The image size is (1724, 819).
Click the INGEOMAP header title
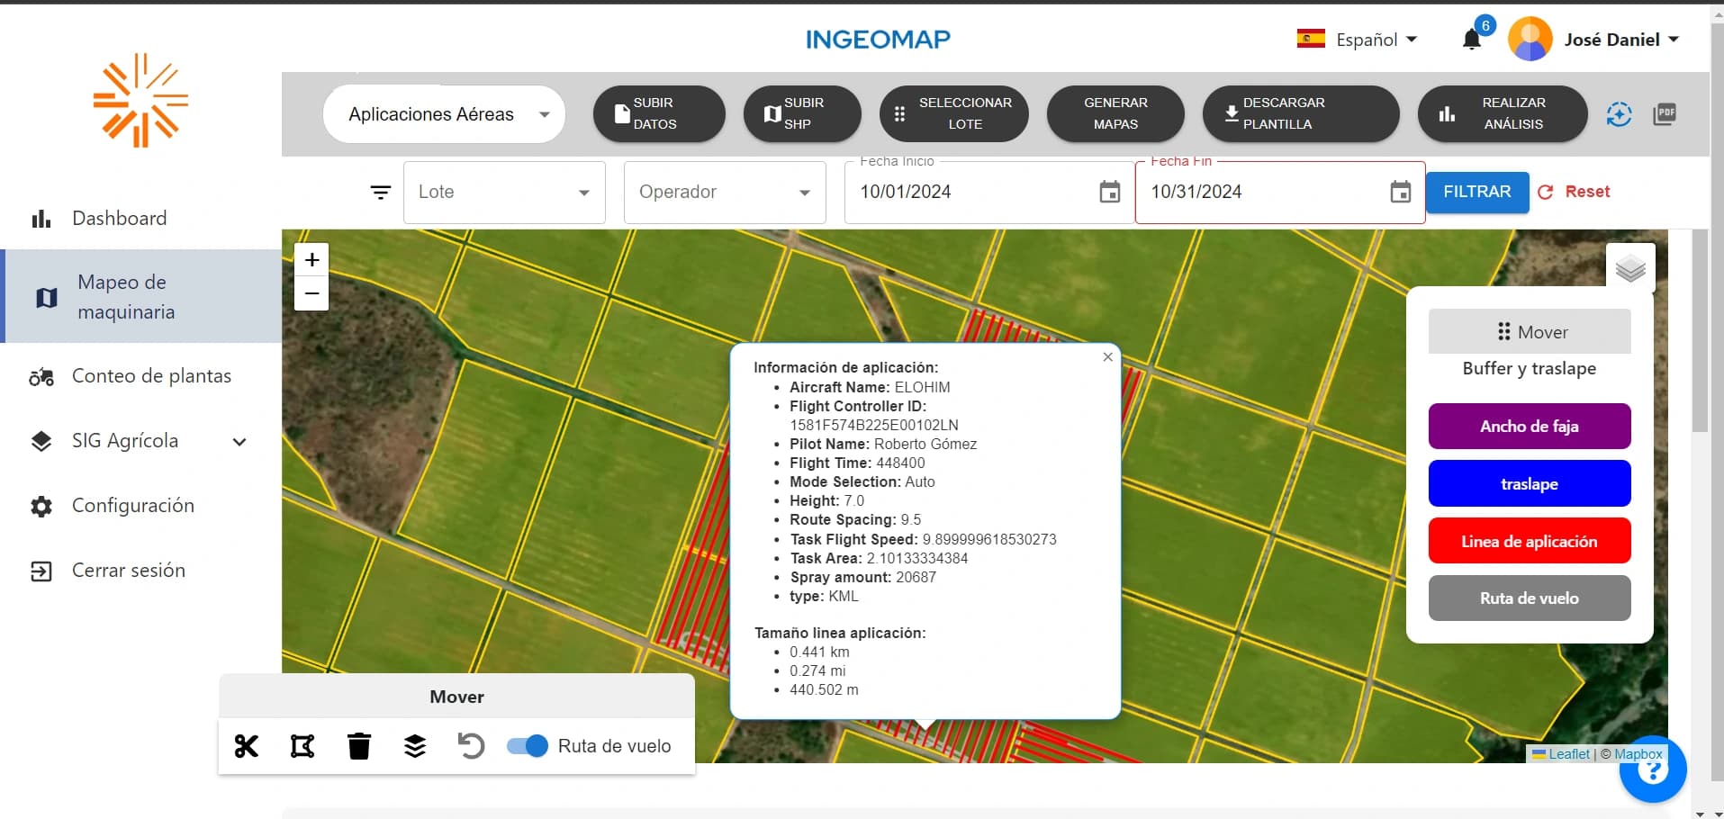[878, 40]
